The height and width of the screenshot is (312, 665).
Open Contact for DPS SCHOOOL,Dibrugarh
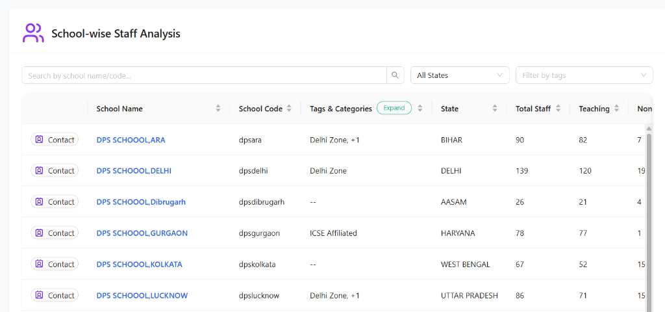tap(55, 201)
